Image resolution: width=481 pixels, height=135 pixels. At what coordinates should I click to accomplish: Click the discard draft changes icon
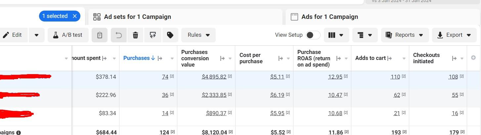153,35
